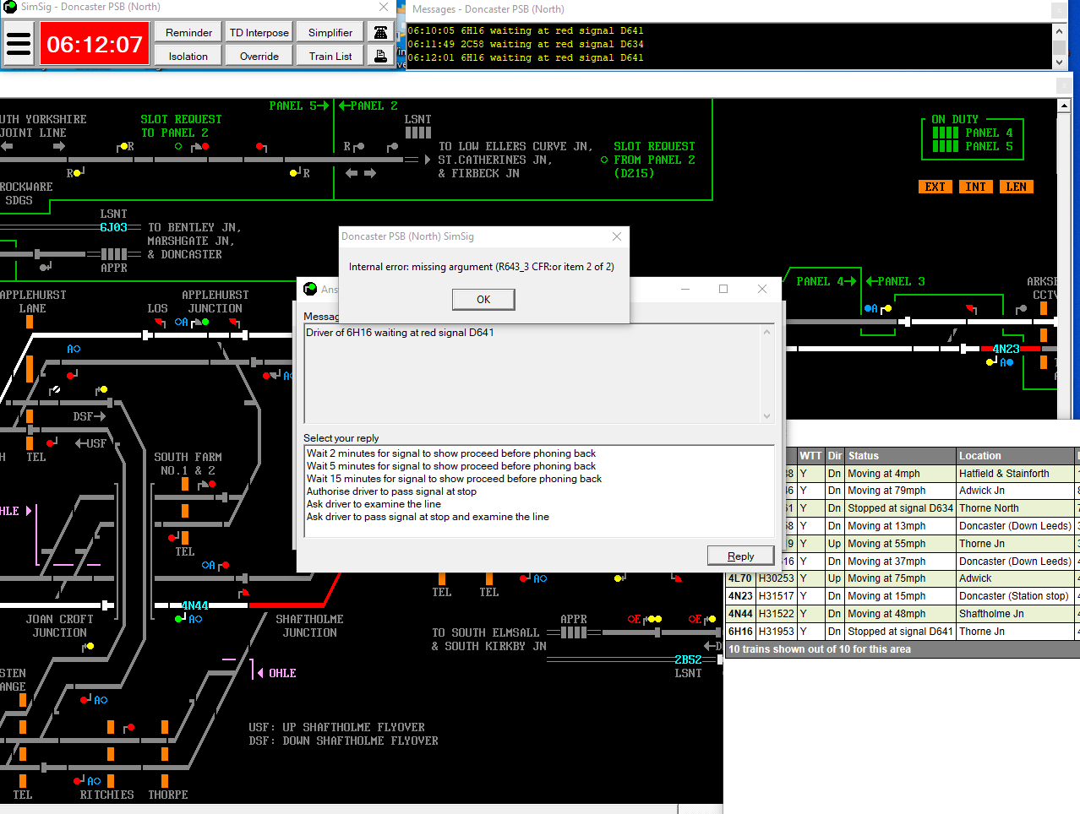Open the Train List
Screen dimensions: 1080x814
[x=330, y=56]
